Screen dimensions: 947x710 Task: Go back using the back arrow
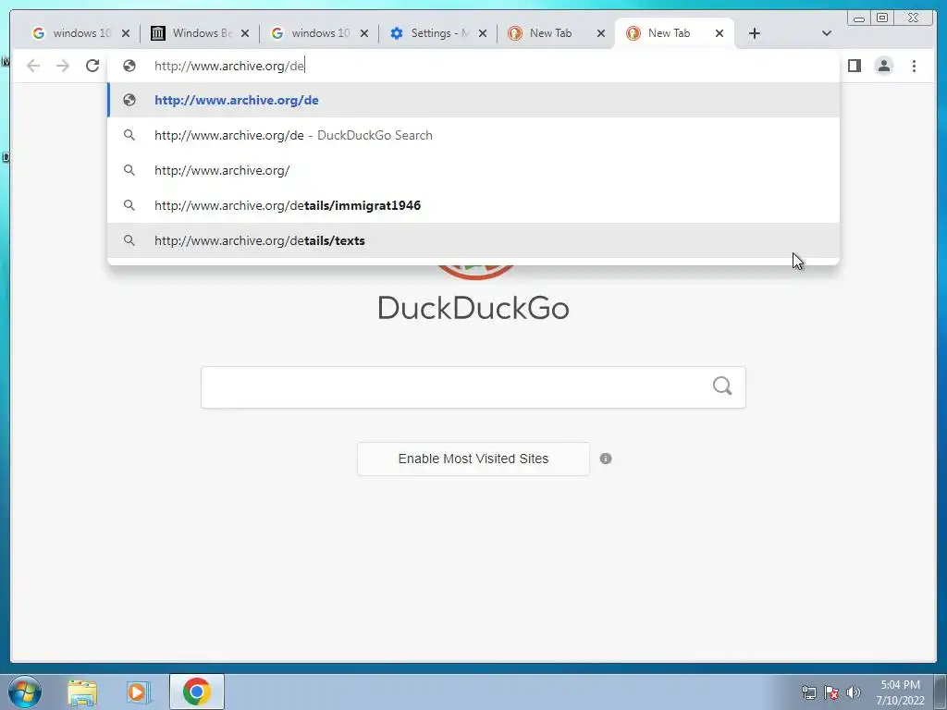(33, 66)
